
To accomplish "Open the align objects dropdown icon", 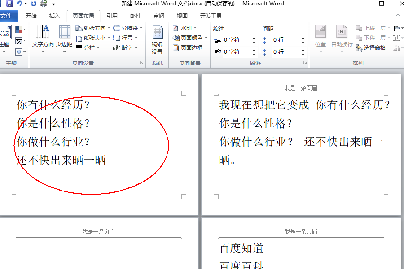I will pos(398,28).
